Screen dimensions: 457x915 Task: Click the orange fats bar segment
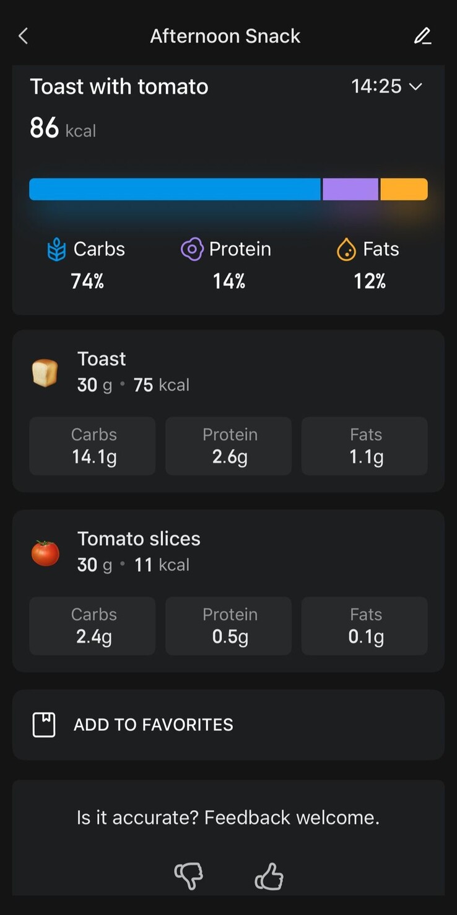click(404, 189)
